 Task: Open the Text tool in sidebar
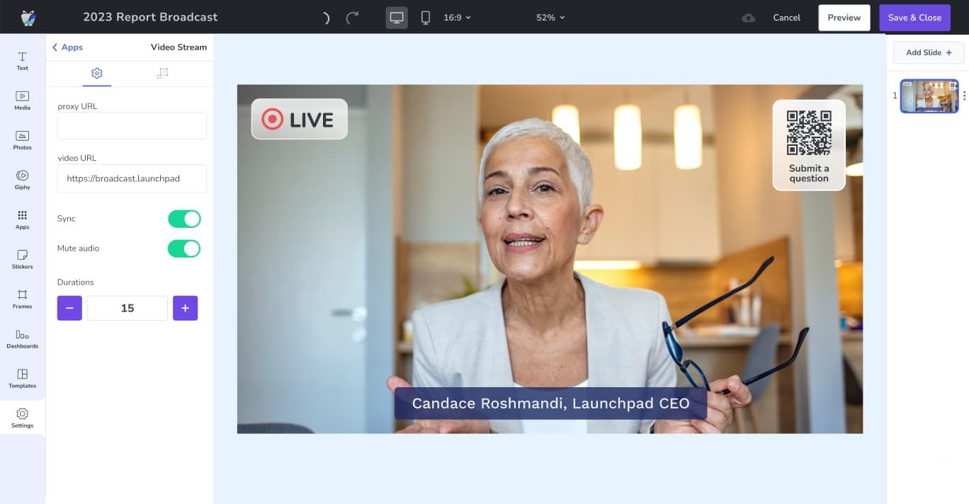pos(23,61)
